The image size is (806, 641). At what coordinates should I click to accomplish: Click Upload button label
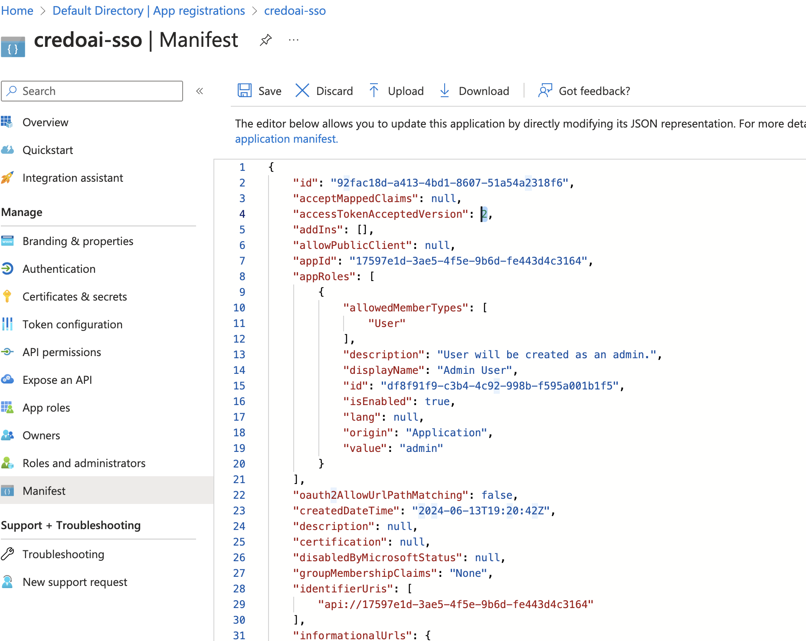tap(406, 91)
